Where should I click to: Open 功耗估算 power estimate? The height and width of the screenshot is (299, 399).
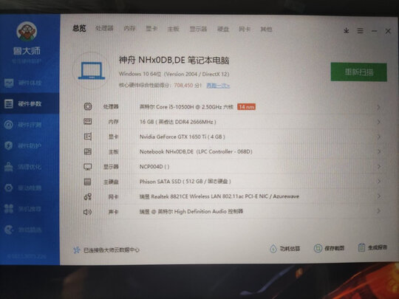pyautogui.click(x=285, y=248)
